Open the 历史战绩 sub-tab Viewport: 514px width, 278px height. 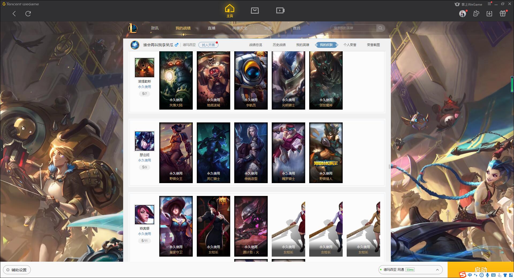pos(279,45)
